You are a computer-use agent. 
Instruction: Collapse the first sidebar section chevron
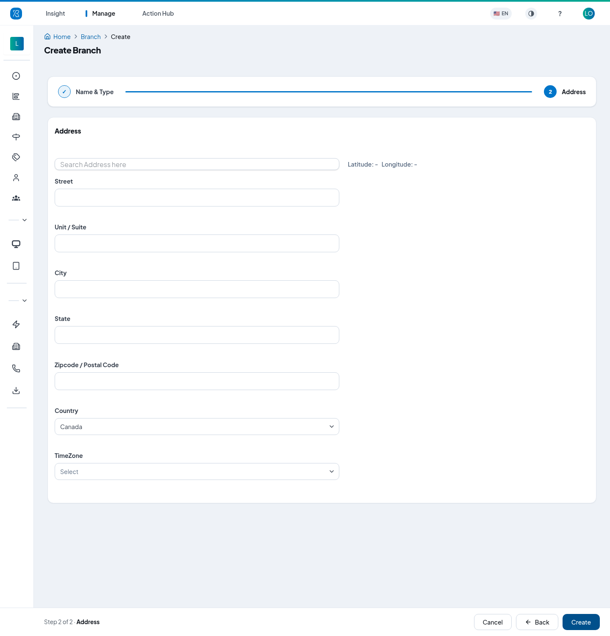coord(25,220)
